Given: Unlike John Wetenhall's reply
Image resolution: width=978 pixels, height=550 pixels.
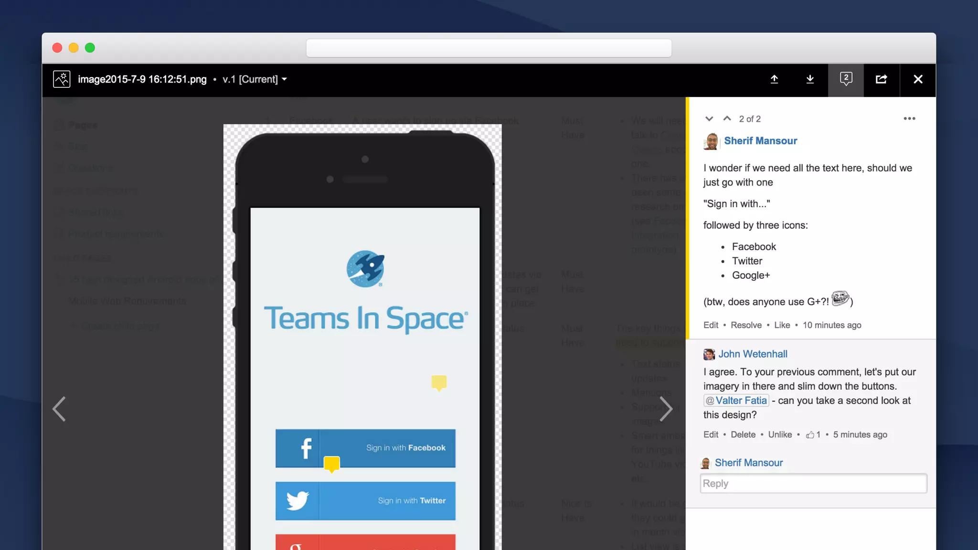Looking at the screenshot, I should click(x=780, y=434).
